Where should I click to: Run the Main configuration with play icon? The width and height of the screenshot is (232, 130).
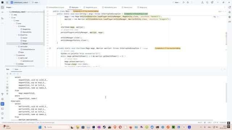[x=184, y=3]
